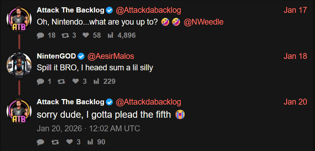Click the reply icon on NintenGOD's tweet
The width and height of the screenshot is (315, 151).
click(41, 82)
